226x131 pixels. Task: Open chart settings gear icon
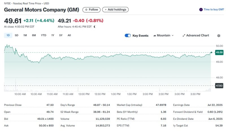219,35
